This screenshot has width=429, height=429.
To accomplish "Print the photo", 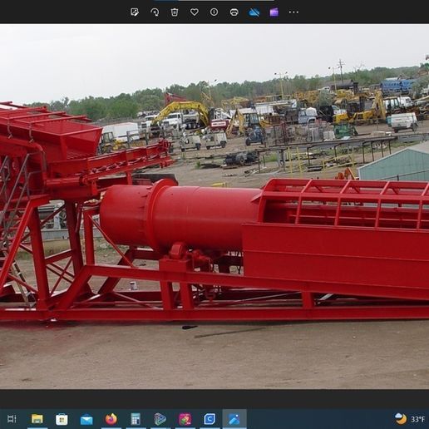I will 234,12.
